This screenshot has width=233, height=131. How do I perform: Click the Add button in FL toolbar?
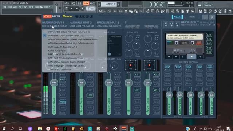[102, 11]
